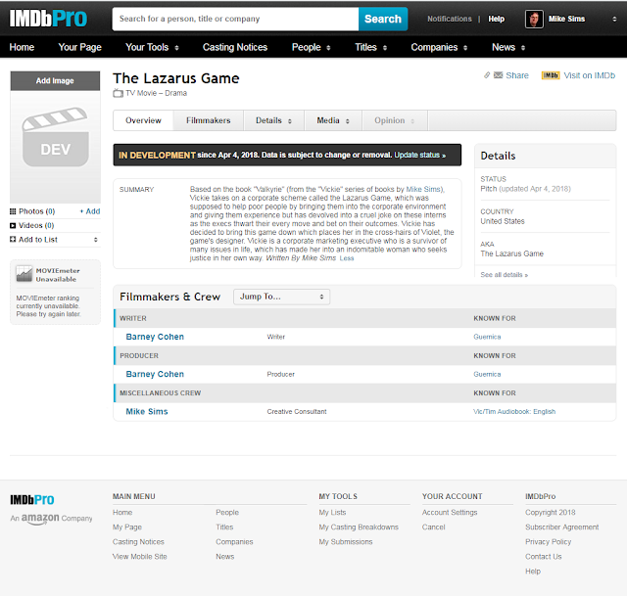
Task: Click footer Privacy Policy link
Action: point(548,542)
